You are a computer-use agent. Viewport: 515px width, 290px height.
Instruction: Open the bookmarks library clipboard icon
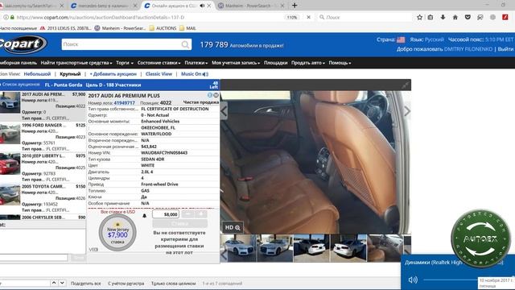[431, 17]
